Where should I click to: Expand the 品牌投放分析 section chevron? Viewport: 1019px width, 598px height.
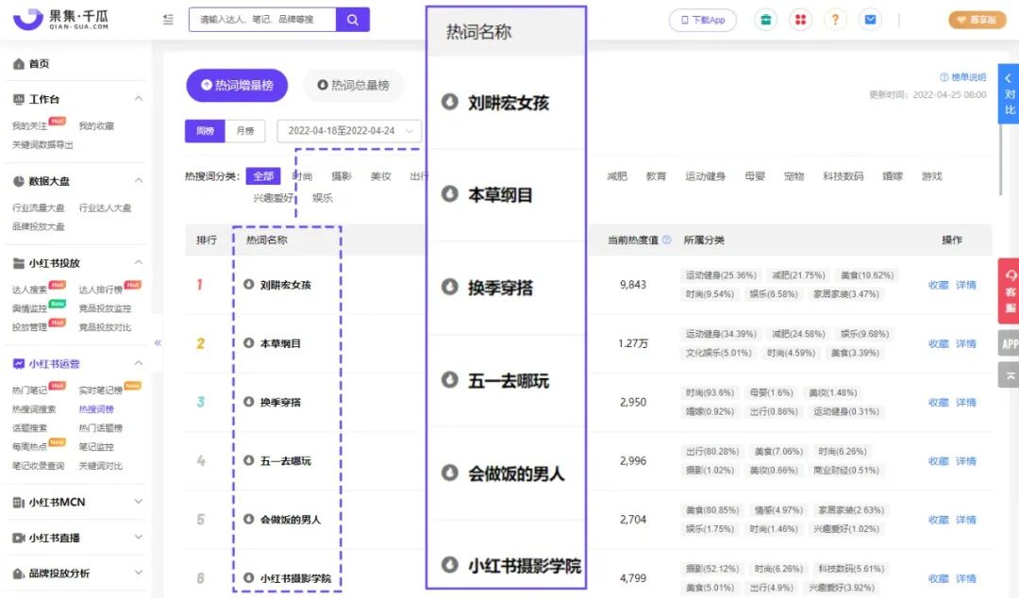139,573
